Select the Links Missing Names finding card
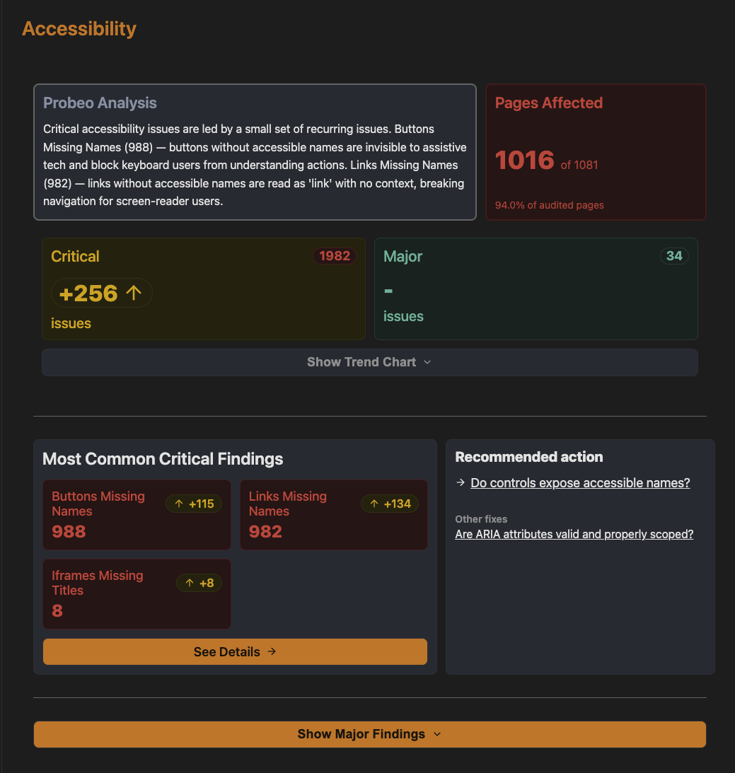 [x=333, y=515]
